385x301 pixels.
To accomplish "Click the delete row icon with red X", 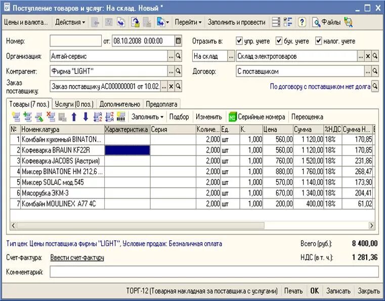I will point(51,117).
